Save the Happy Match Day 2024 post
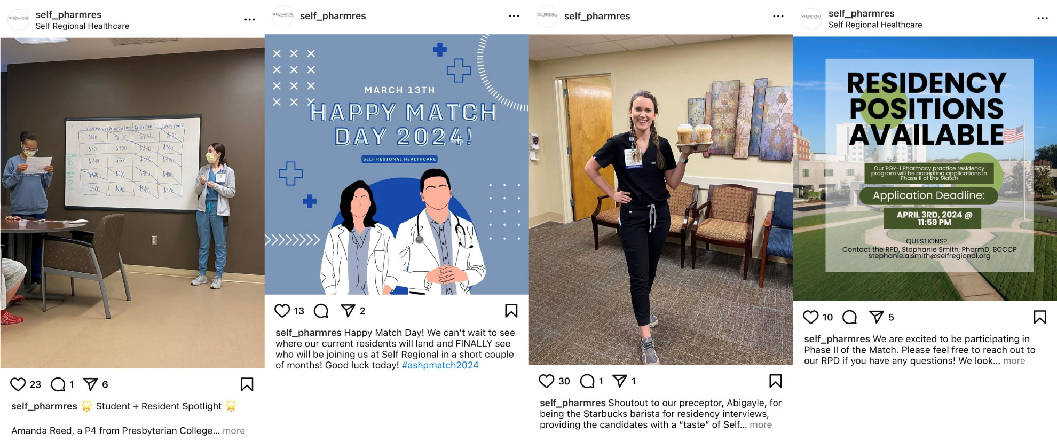The width and height of the screenshot is (1057, 441). pos(511,311)
